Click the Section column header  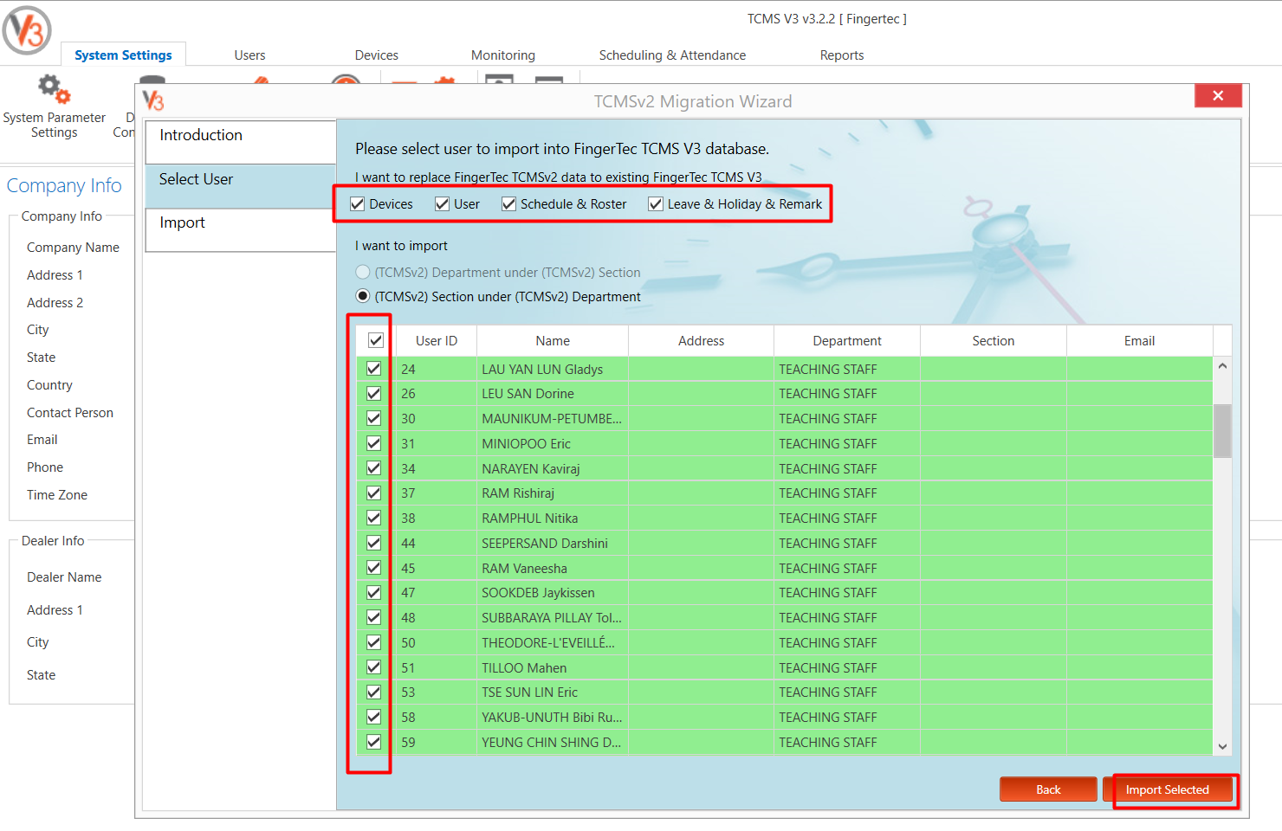coord(994,341)
